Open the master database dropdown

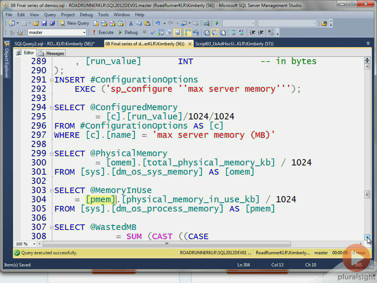(x=84, y=32)
